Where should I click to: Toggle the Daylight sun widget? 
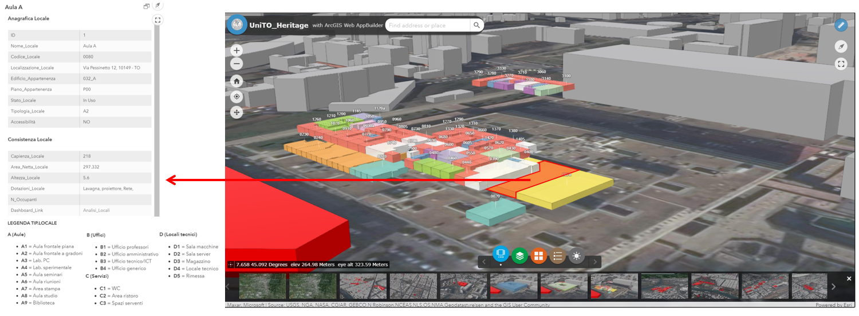577,256
